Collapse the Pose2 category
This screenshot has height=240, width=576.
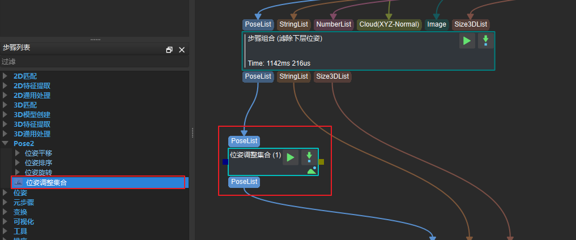6,144
